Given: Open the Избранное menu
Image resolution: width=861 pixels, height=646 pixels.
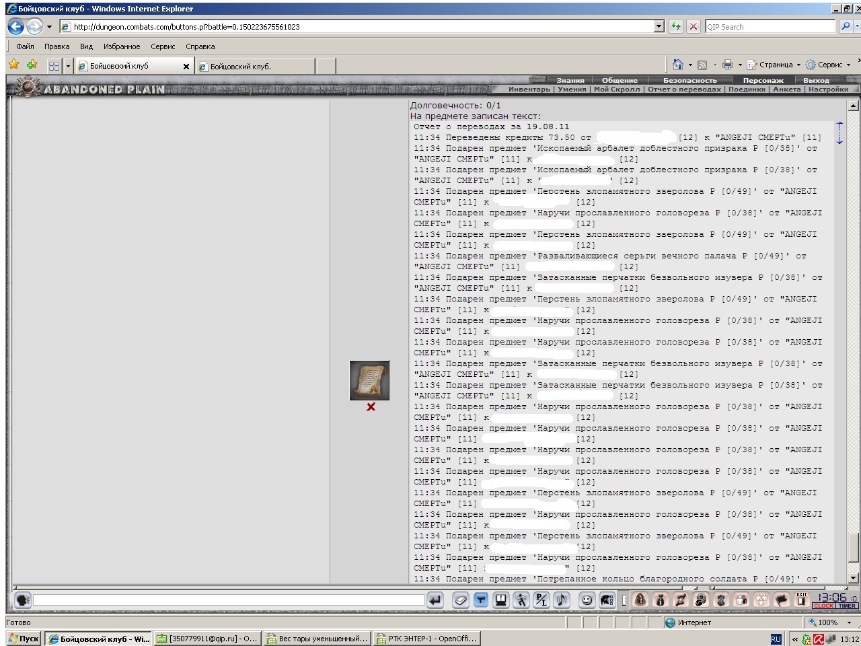Looking at the screenshot, I should [122, 46].
